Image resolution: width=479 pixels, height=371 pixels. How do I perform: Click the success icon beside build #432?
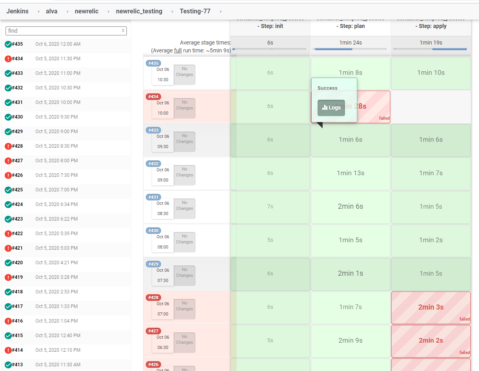(x=8, y=88)
